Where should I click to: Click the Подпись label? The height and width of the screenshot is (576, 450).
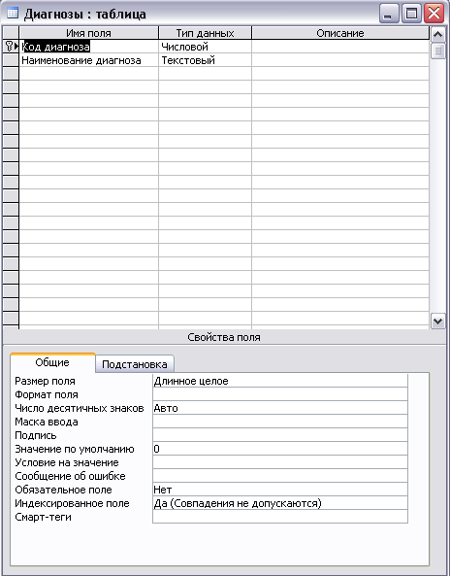click(36, 435)
